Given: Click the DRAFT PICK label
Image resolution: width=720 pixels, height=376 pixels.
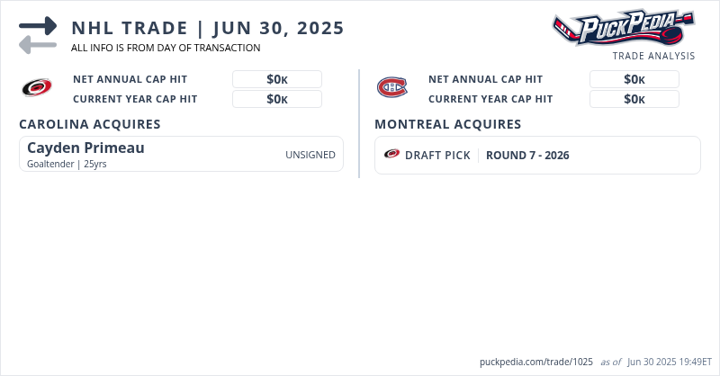Looking at the screenshot, I should [x=437, y=156].
